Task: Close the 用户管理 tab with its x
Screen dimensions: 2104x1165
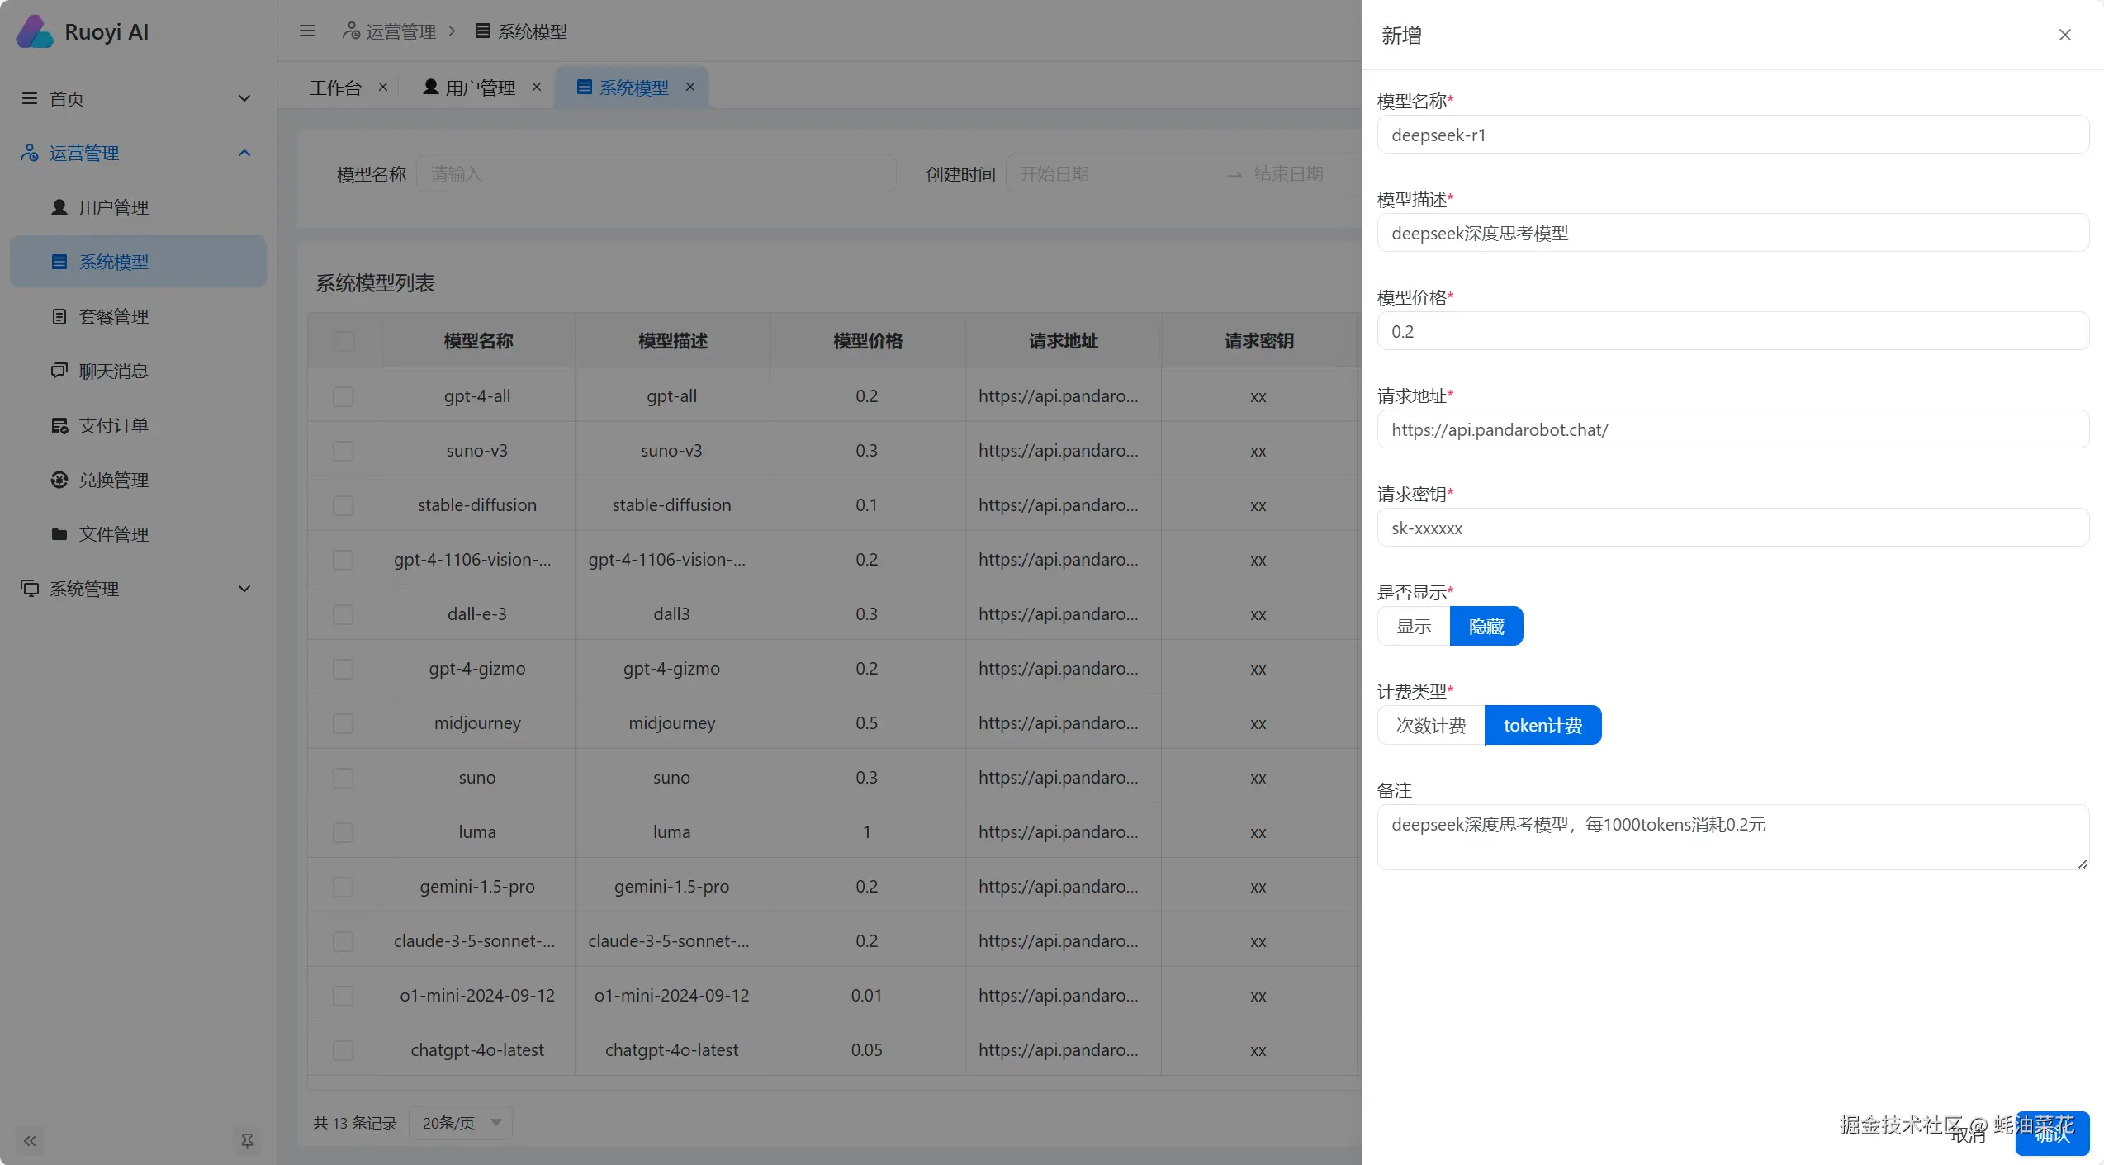Action: coord(537,87)
